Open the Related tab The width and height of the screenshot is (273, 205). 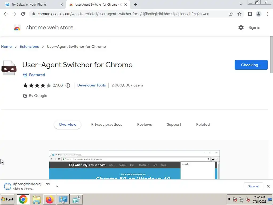click(203, 124)
